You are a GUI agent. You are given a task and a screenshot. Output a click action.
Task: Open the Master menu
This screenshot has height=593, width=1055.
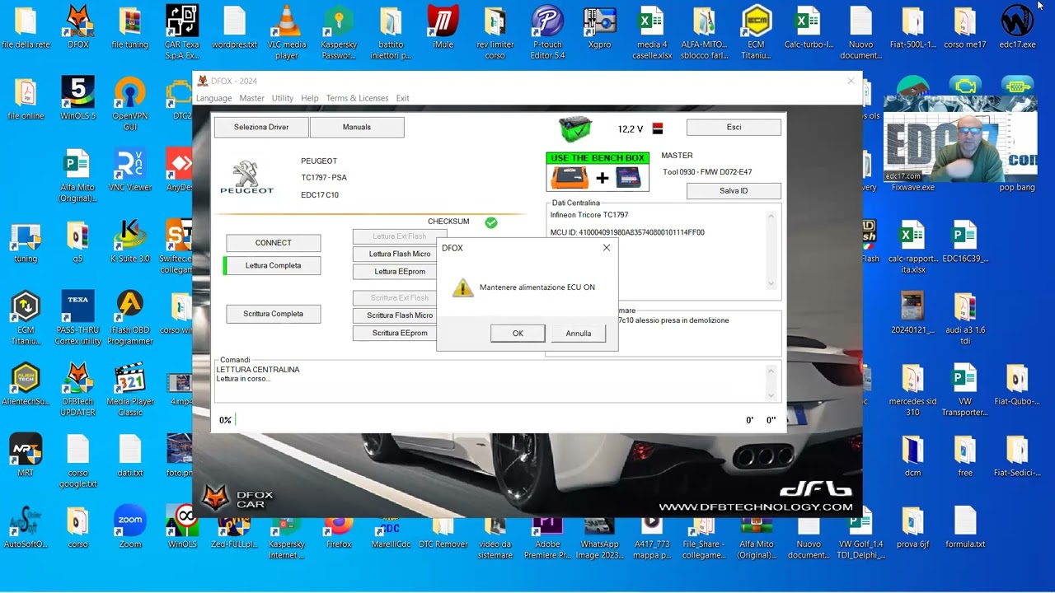pos(252,98)
